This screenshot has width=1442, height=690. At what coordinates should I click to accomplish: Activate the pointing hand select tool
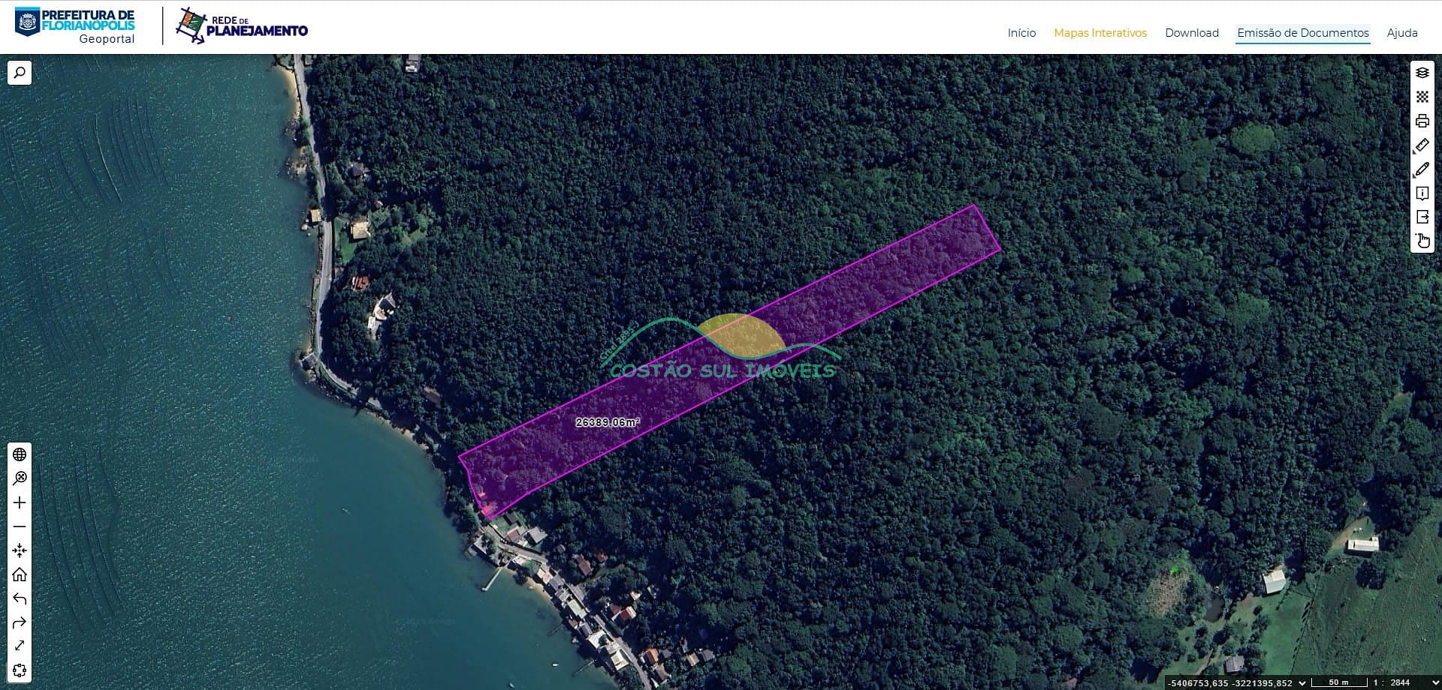pos(1422,241)
